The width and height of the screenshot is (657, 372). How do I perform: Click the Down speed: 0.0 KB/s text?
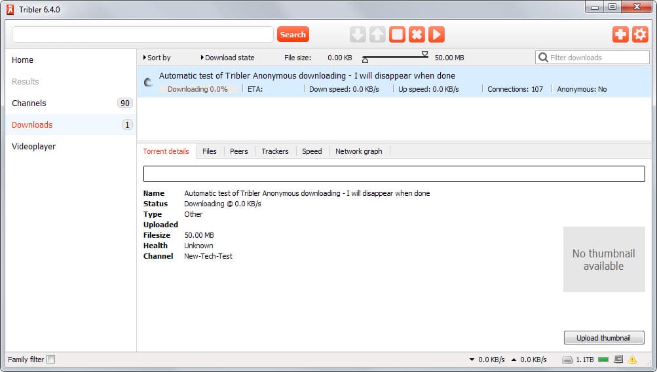(344, 89)
